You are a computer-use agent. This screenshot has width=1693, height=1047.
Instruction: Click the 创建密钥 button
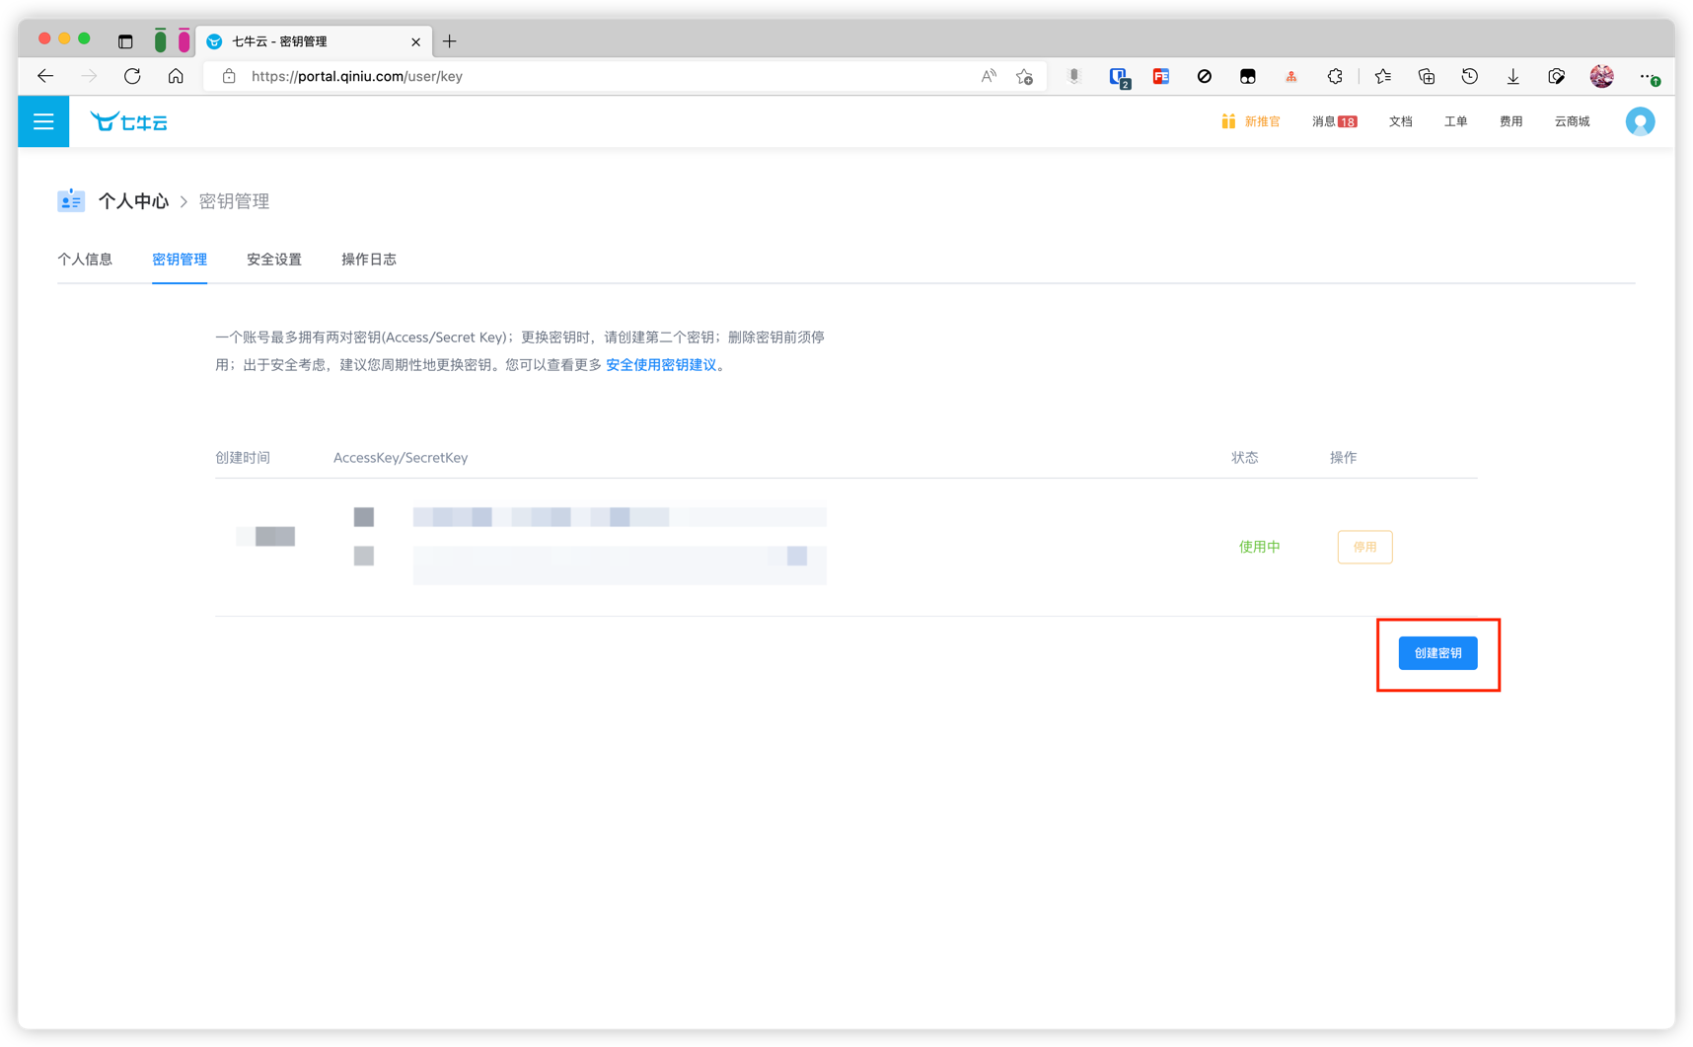click(1437, 653)
